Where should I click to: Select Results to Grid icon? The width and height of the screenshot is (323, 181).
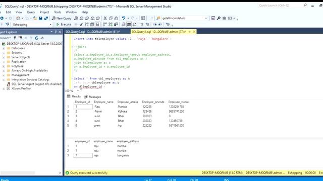pyautogui.click(x=129, y=25)
